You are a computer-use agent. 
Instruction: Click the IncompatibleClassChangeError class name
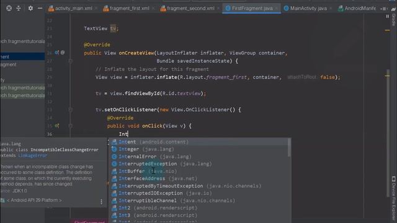tap(65, 150)
